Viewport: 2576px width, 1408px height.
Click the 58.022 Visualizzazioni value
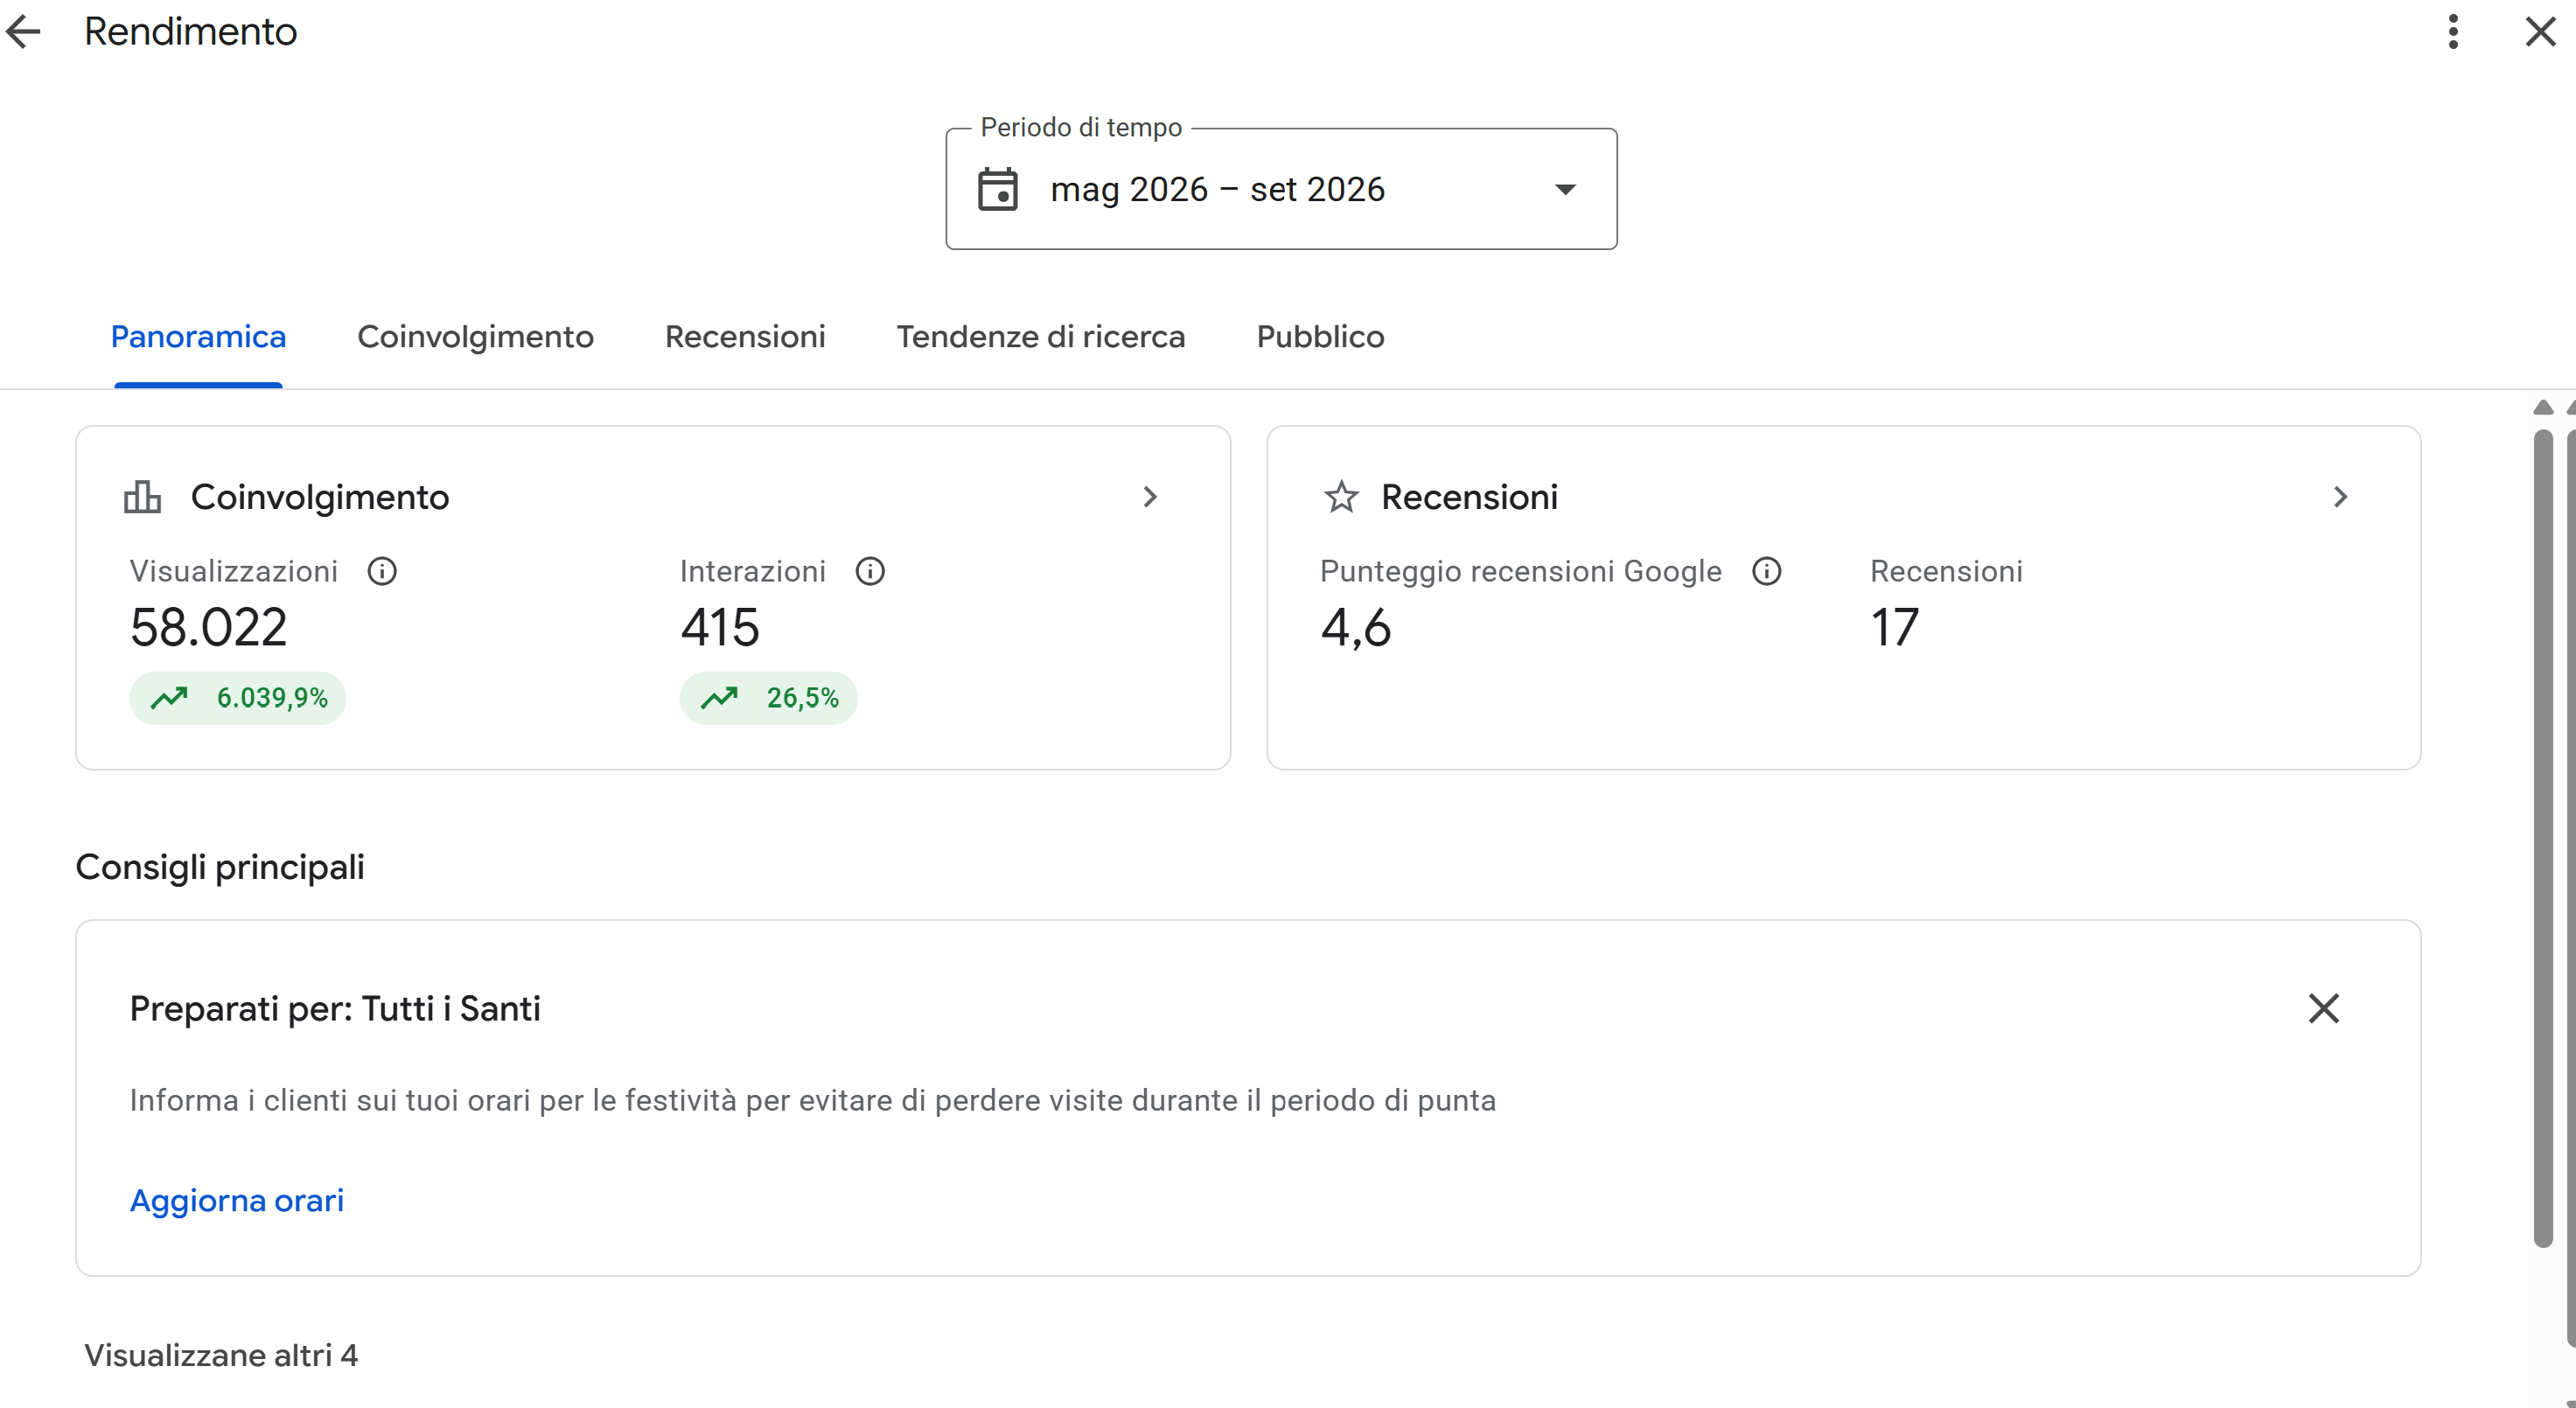(209, 628)
